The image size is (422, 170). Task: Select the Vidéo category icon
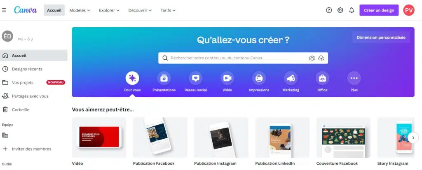(x=227, y=78)
